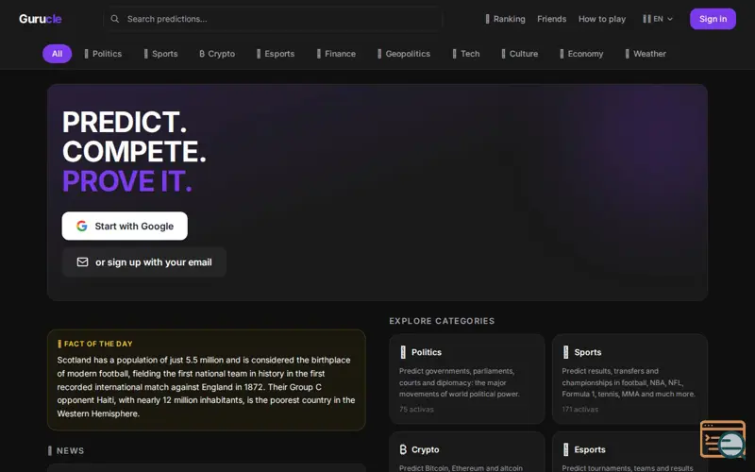Open the Ranking page

coord(505,19)
